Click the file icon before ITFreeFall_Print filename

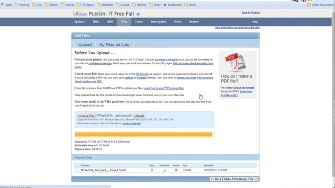point(77,170)
